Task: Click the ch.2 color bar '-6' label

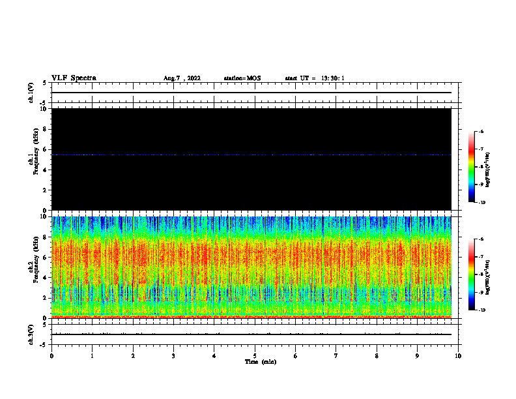Action: point(481,239)
